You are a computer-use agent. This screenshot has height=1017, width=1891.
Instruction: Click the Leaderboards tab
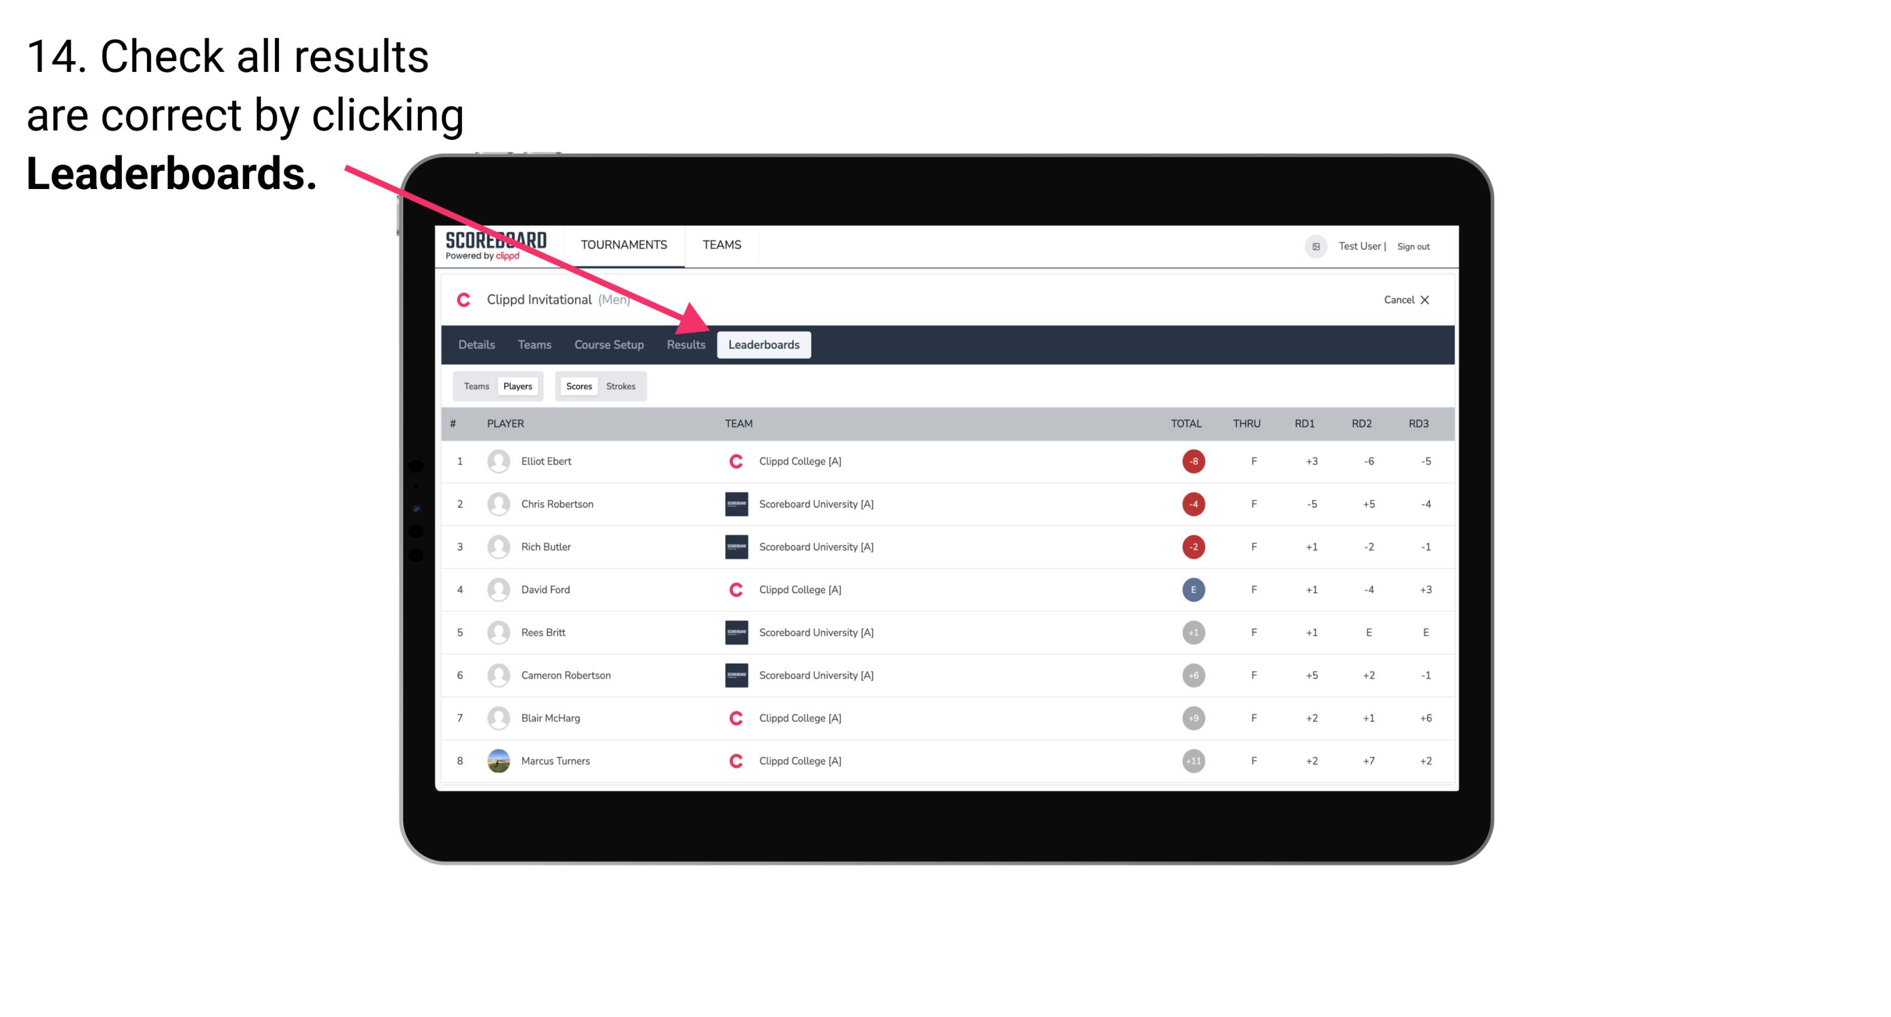coord(765,344)
